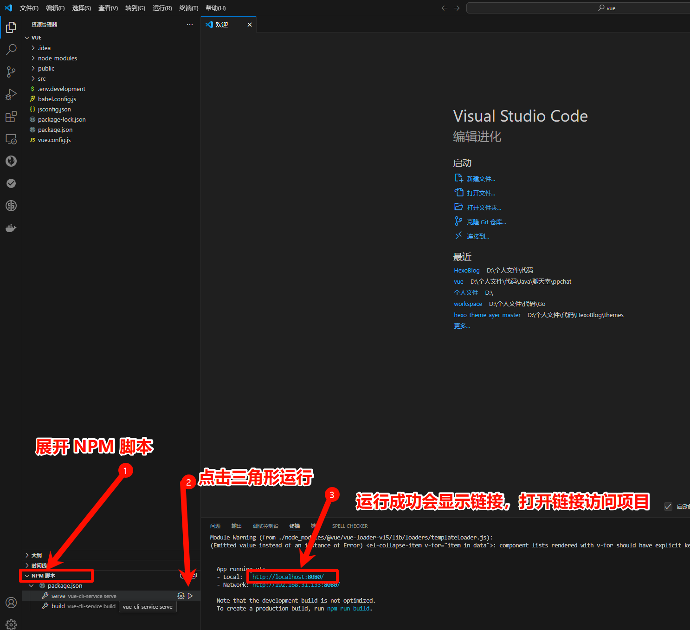The height and width of the screenshot is (630, 690).
Task: Switch to the 调试控制台 panel tab
Action: (265, 526)
